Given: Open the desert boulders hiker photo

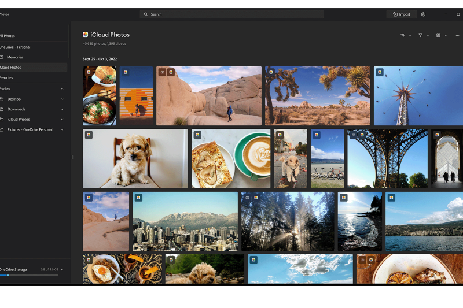Looking at the screenshot, I should [x=209, y=96].
